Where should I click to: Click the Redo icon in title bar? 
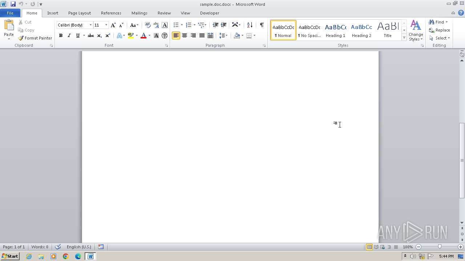click(x=33, y=4)
